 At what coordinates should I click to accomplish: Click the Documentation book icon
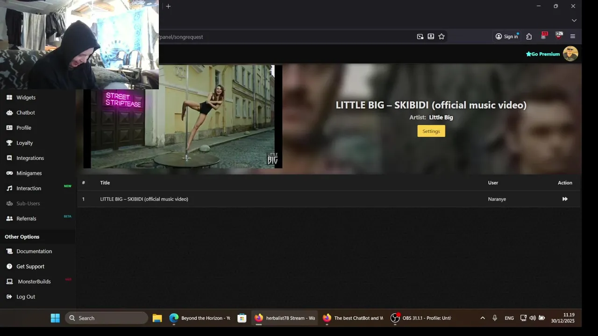pos(9,251)
